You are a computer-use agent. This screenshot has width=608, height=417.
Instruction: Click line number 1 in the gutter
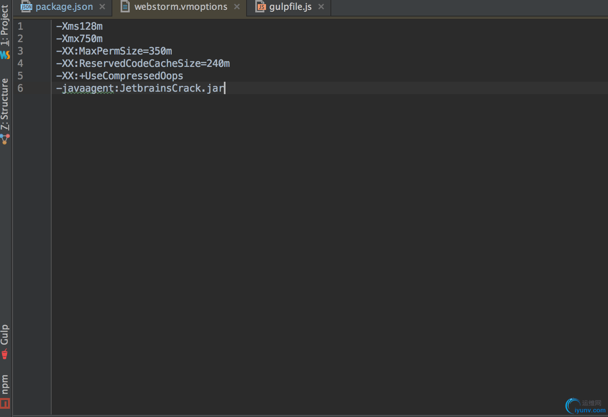pyautogui.click(x=20, y=26)
